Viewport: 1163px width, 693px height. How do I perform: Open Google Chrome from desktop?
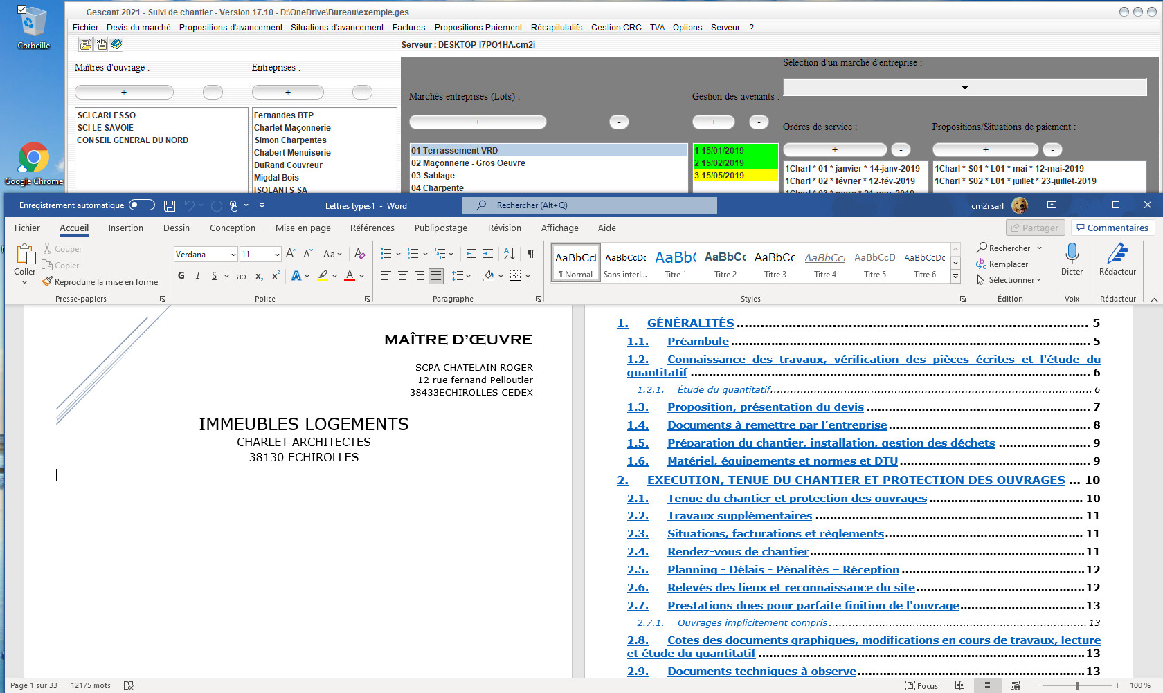tap(34, 164)
